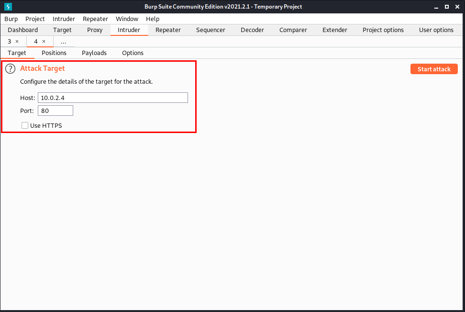This screenshot has height=312, width=465.
Task: Click the Burp Suite lightning logo icon
Action: click(8, 7)
